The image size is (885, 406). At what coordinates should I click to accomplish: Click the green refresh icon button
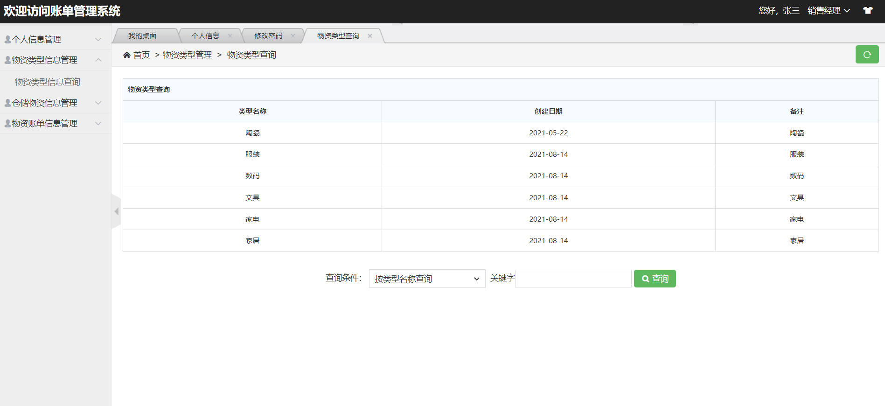(867, 55)
